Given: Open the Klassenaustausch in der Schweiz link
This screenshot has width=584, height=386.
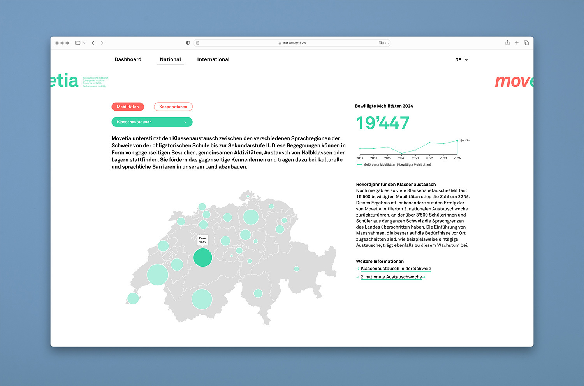Looking at the screenshot, I should 396,269.
